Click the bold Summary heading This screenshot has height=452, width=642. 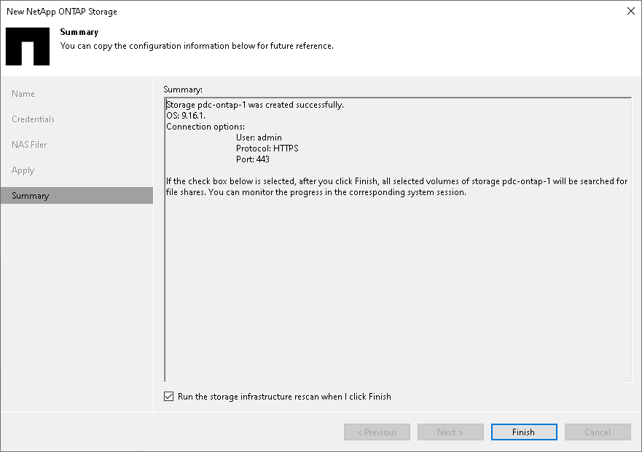pyautogui.click(x=79, y=32)
